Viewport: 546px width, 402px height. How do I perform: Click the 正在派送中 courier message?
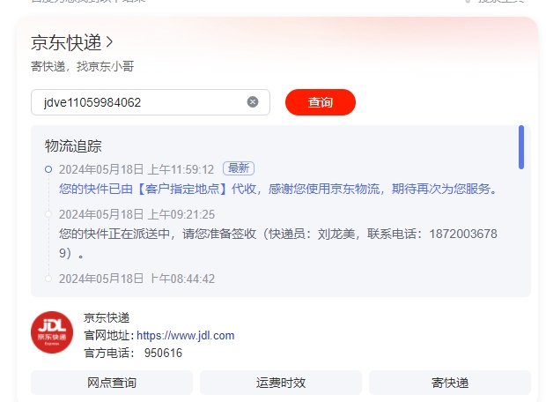click(x=278, y=243)
